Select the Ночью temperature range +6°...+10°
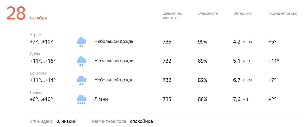The height and width of the screenshot is (127, 304). pos(41,99)
